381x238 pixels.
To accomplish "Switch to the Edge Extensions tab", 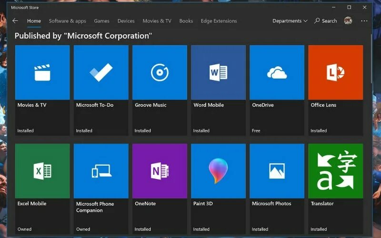I will click(x=219, y=21).
